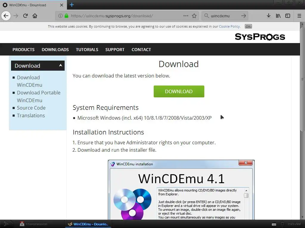
Task: Click the wincdemu search box
Action: (225, 16)
